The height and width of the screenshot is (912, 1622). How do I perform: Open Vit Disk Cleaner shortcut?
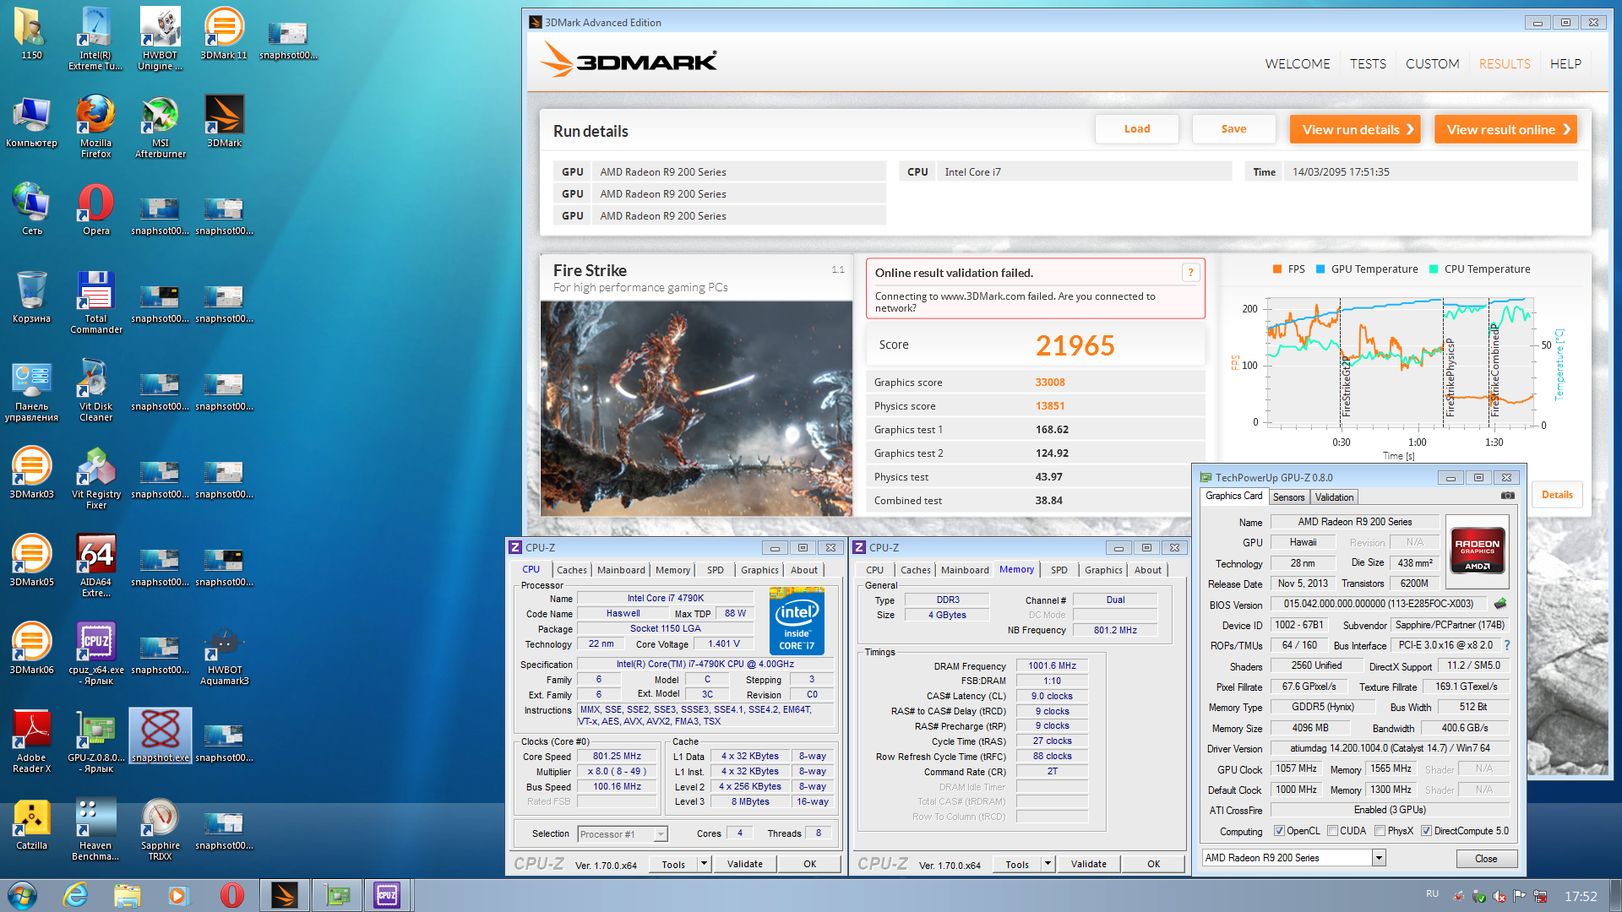pyautogui.click(x=95, y=390)
